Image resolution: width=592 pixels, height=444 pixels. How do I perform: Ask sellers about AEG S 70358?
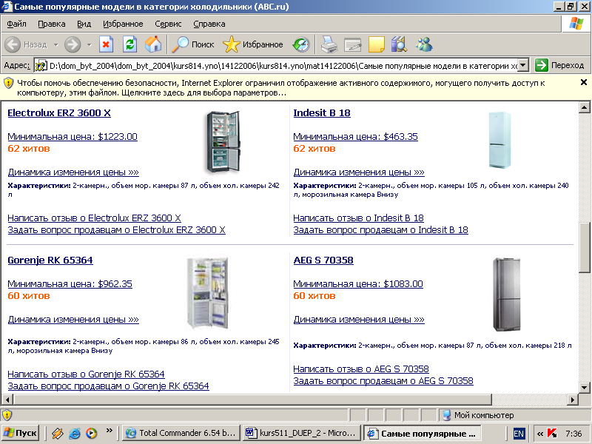click(383, 381)
